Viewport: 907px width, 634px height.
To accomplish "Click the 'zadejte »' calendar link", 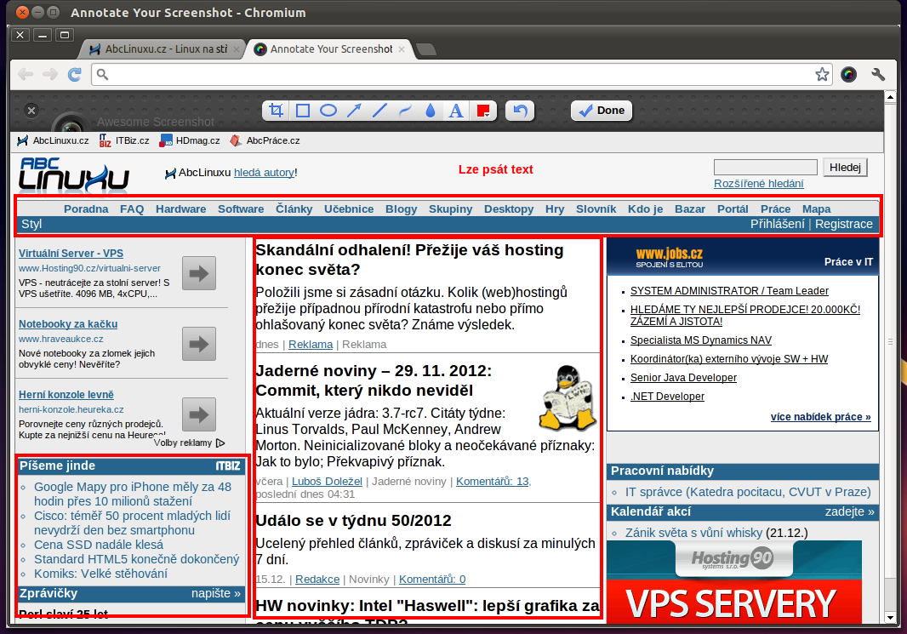I will (850, 512).
